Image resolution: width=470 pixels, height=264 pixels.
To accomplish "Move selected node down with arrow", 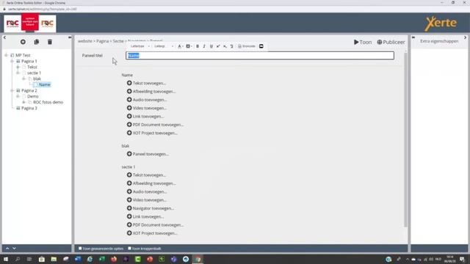I will click(x=14, y=249).
